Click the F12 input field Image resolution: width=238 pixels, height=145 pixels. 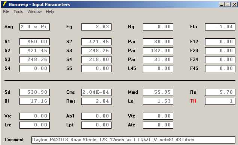220,42
